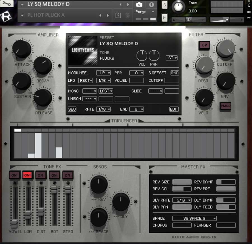Click the Lightyears preset thumbnail
252x244 pixels.
tap(83, 50)
